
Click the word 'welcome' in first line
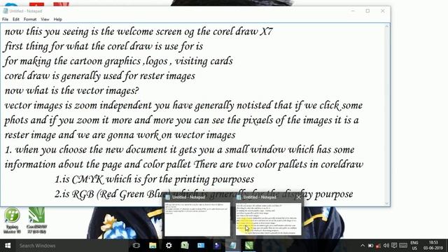[x=136, y=31]
